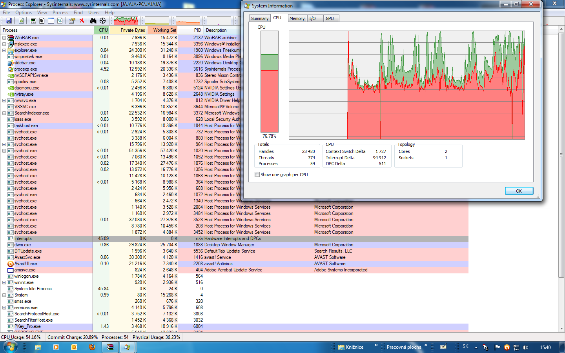The height and width of the screenshot is (353, 565).
Task: Click the procexp.exe process icon
Action: 11,69
